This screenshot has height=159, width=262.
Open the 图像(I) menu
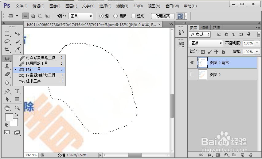tap(55, 6)
